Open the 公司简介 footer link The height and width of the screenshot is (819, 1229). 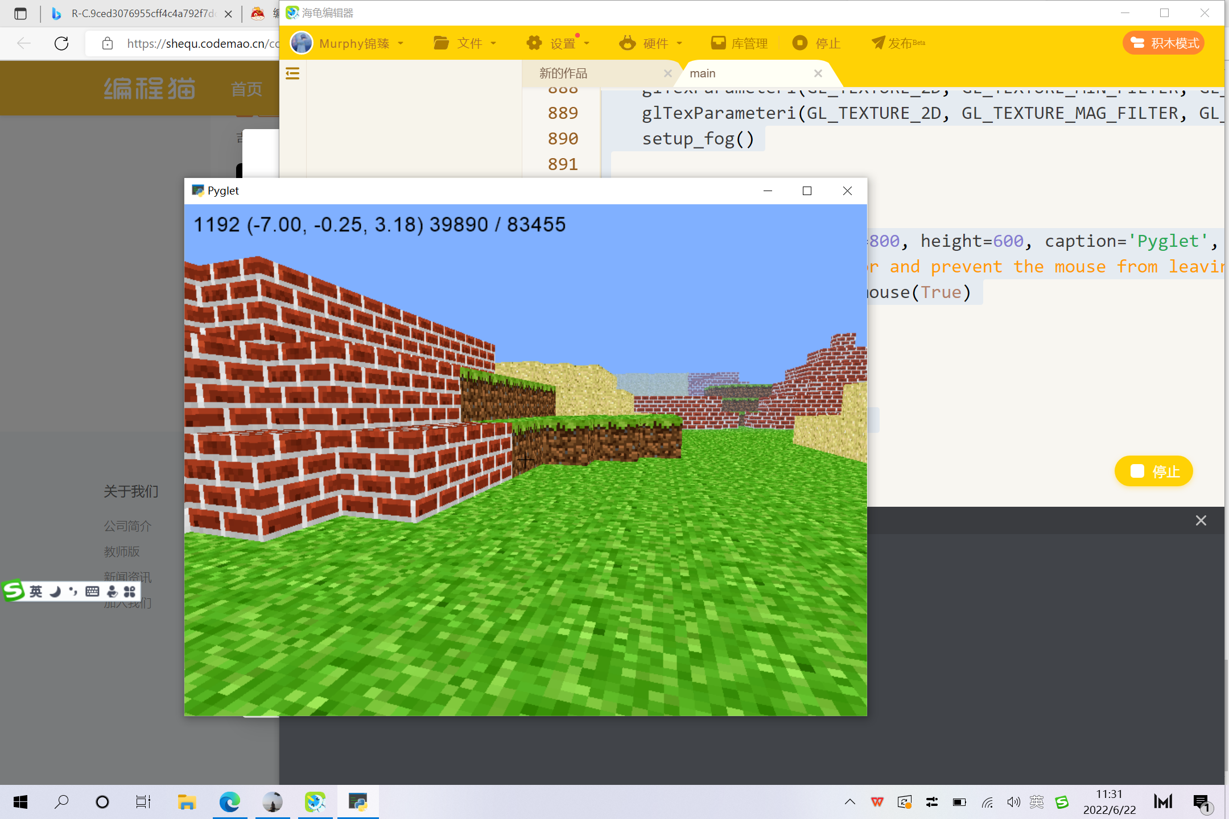[x=127, y=526]
